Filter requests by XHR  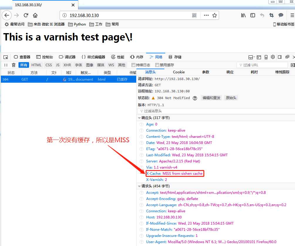[67, 65]
